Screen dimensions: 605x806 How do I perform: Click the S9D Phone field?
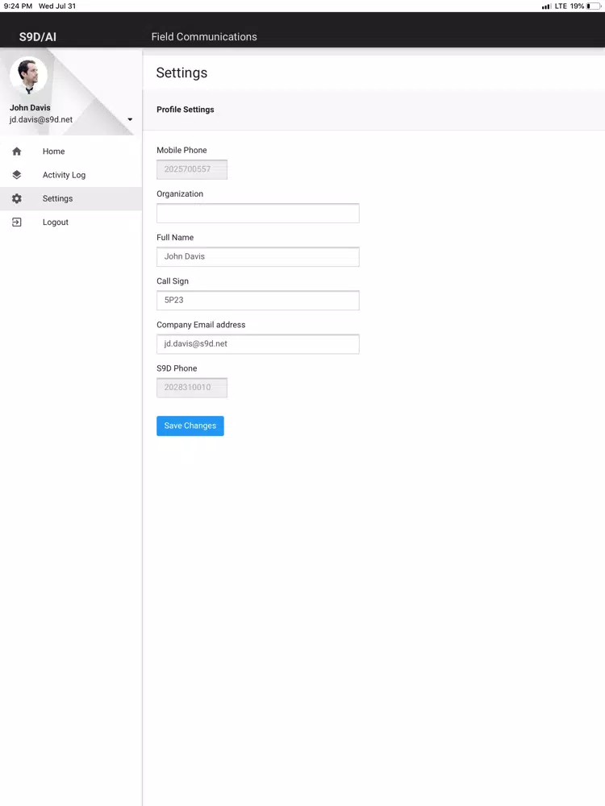[x=192, y=388]
